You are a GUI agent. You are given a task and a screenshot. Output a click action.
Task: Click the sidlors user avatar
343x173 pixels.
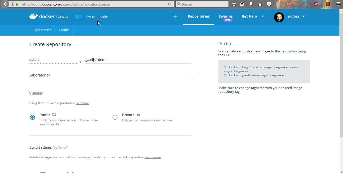coord(279,17)
